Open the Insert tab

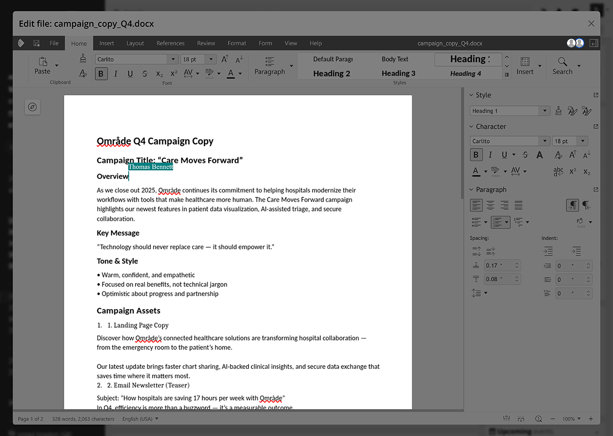point(106,43)
